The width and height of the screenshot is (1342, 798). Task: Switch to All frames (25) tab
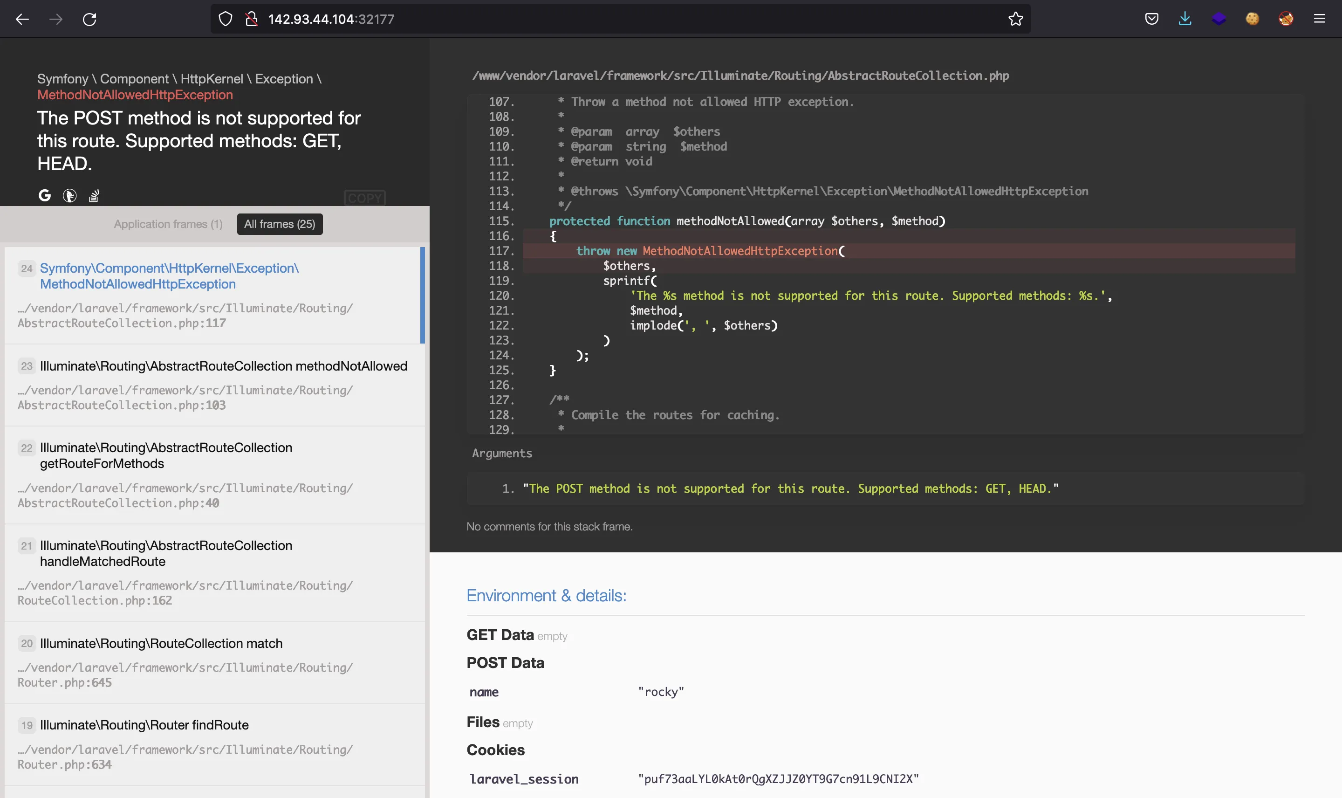(x=280, y=224)
